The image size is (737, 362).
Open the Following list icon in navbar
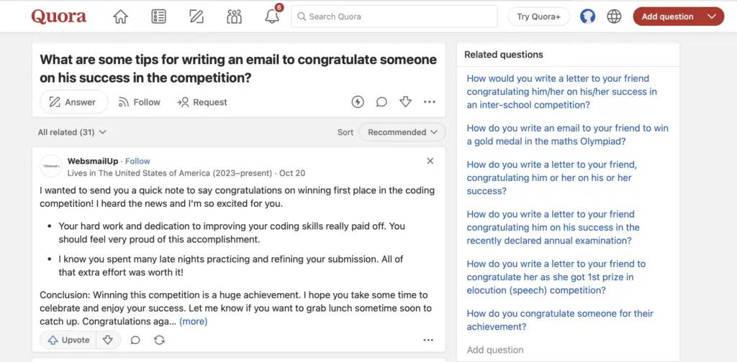pyautogui.click(x=159, y=17)
